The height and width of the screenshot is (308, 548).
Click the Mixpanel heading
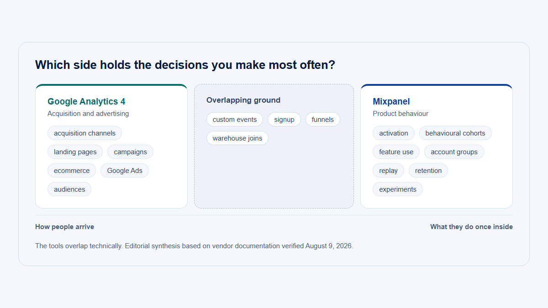coord(391,102)
